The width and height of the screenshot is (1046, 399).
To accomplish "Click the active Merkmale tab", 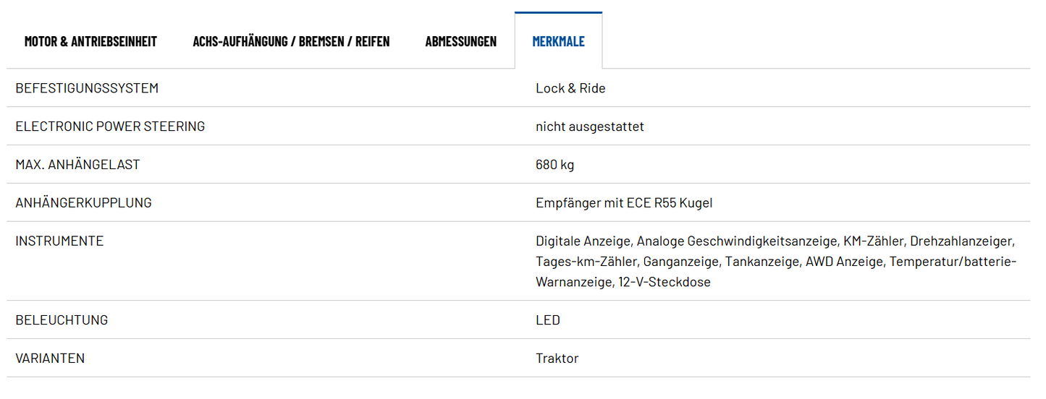I will pyautogui.click(x=558, y=41).
